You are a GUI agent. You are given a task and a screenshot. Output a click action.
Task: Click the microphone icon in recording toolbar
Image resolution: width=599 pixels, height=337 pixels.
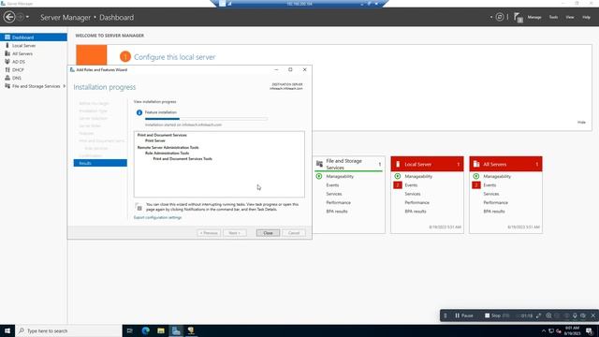click(575, 315)
